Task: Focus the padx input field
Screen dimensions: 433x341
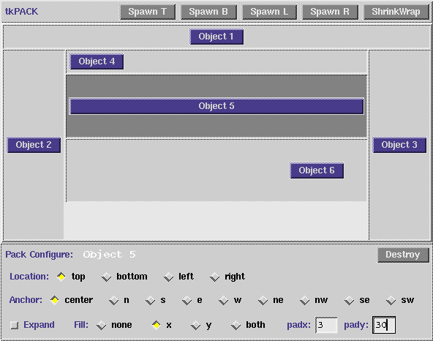Action: click(326, 325)
